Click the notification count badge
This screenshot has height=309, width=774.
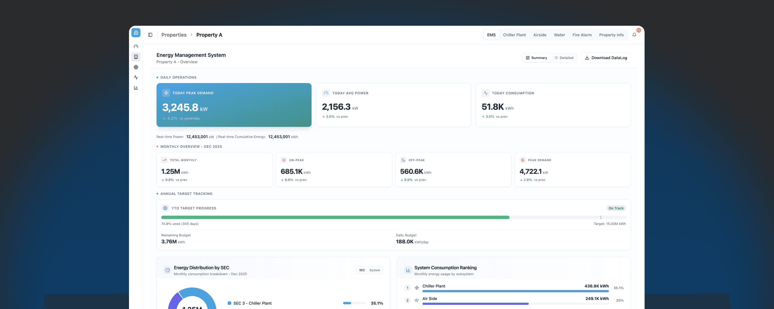639,30
